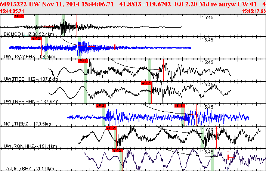Click the green predicted S bar on LKWW trace
This screenshot has width=266, height=171.
tap(80, 48)
